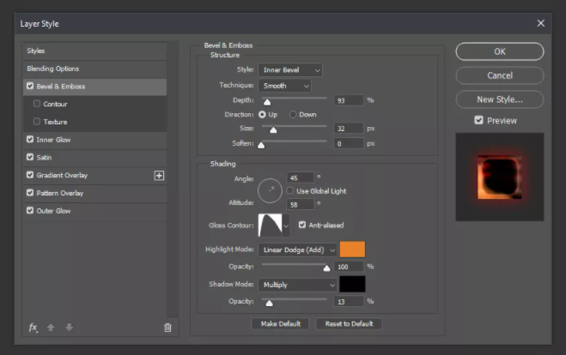Viewport: 566px width, 355px height.
Task: Open the Shadow Mode Multiply dropdown
Action: point(298,285)
